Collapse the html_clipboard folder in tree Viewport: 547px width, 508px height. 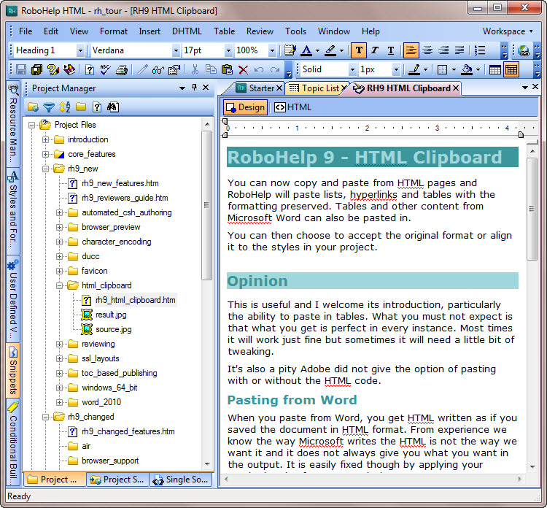60,285
